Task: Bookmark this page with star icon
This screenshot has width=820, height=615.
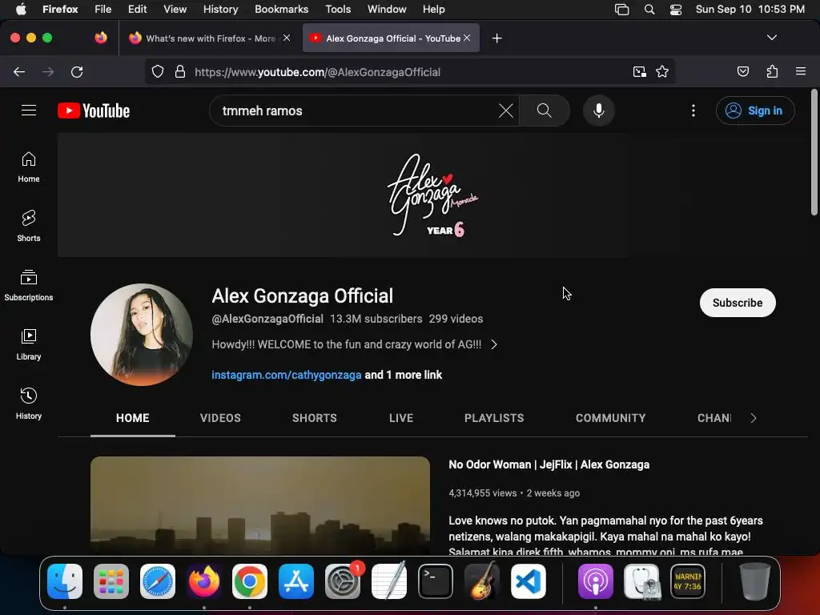Action: tap(662, 71)
